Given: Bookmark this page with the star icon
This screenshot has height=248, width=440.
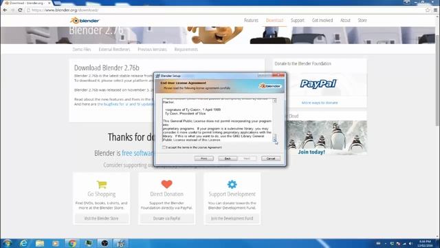Looking at the screenshot, I should pyautogui.click(x=428, y=10).
